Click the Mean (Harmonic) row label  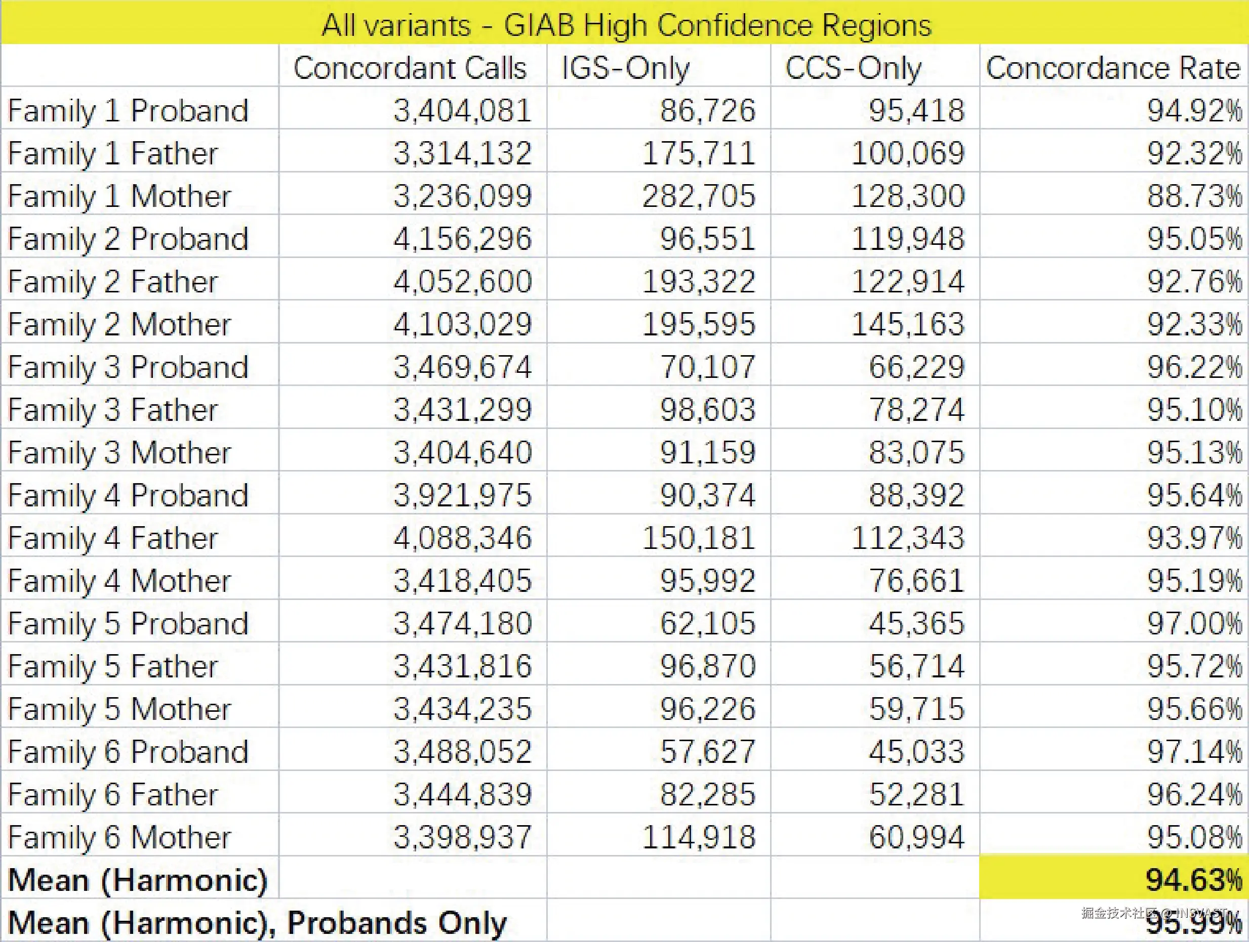(x=137, y=880)
